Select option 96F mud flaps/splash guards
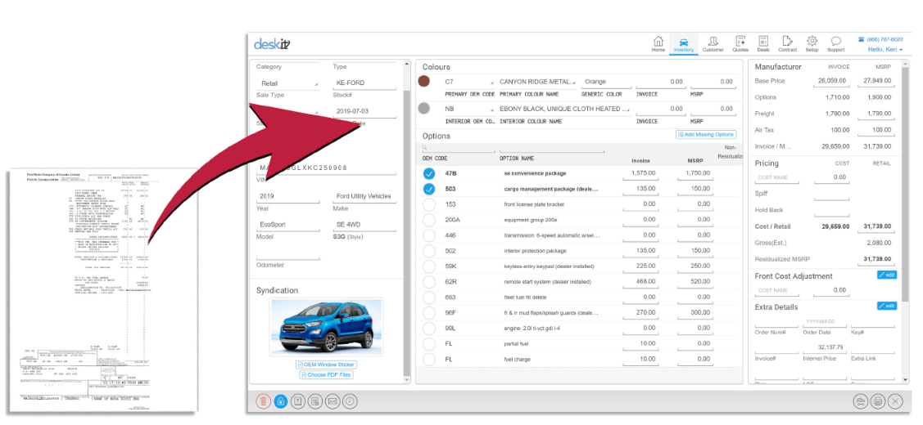923x425 pixels. click(429, 313)
